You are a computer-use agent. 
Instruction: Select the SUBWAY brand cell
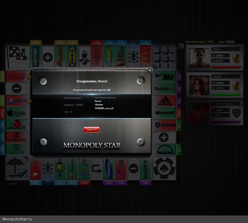pyautogui.click(x=109, y=57)
